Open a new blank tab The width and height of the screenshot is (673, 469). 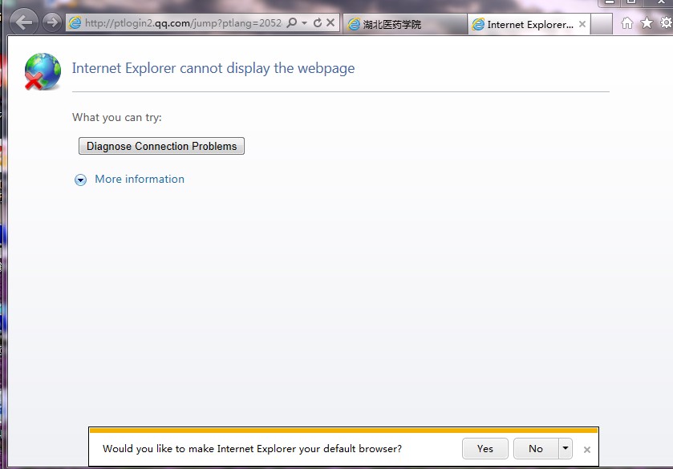click(602, 24)
